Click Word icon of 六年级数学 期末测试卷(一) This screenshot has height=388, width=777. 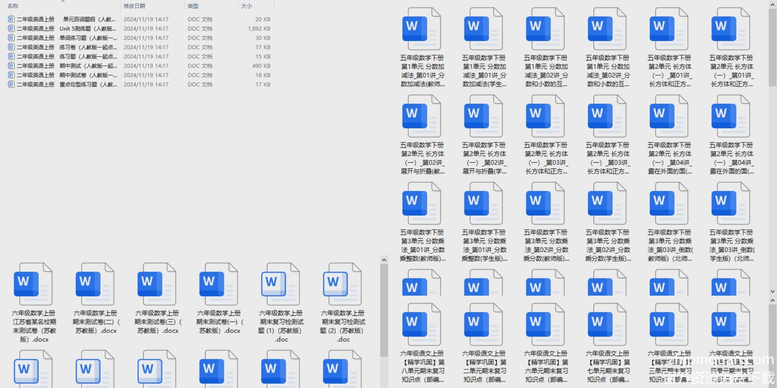click(x=219, y=284)
